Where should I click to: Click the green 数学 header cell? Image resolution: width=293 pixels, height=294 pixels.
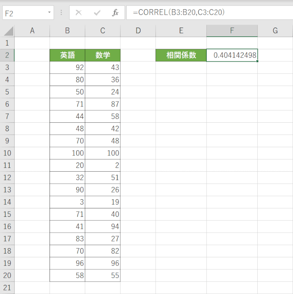pos(103,55)
